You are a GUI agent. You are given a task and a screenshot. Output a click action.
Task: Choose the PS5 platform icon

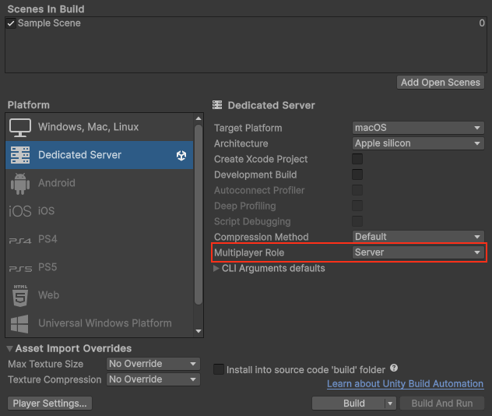pos(20,267)
